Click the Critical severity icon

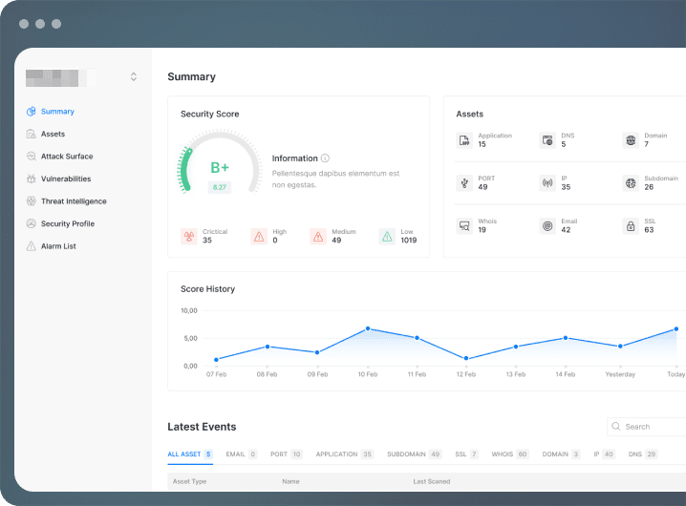click(x=189, y=236)
